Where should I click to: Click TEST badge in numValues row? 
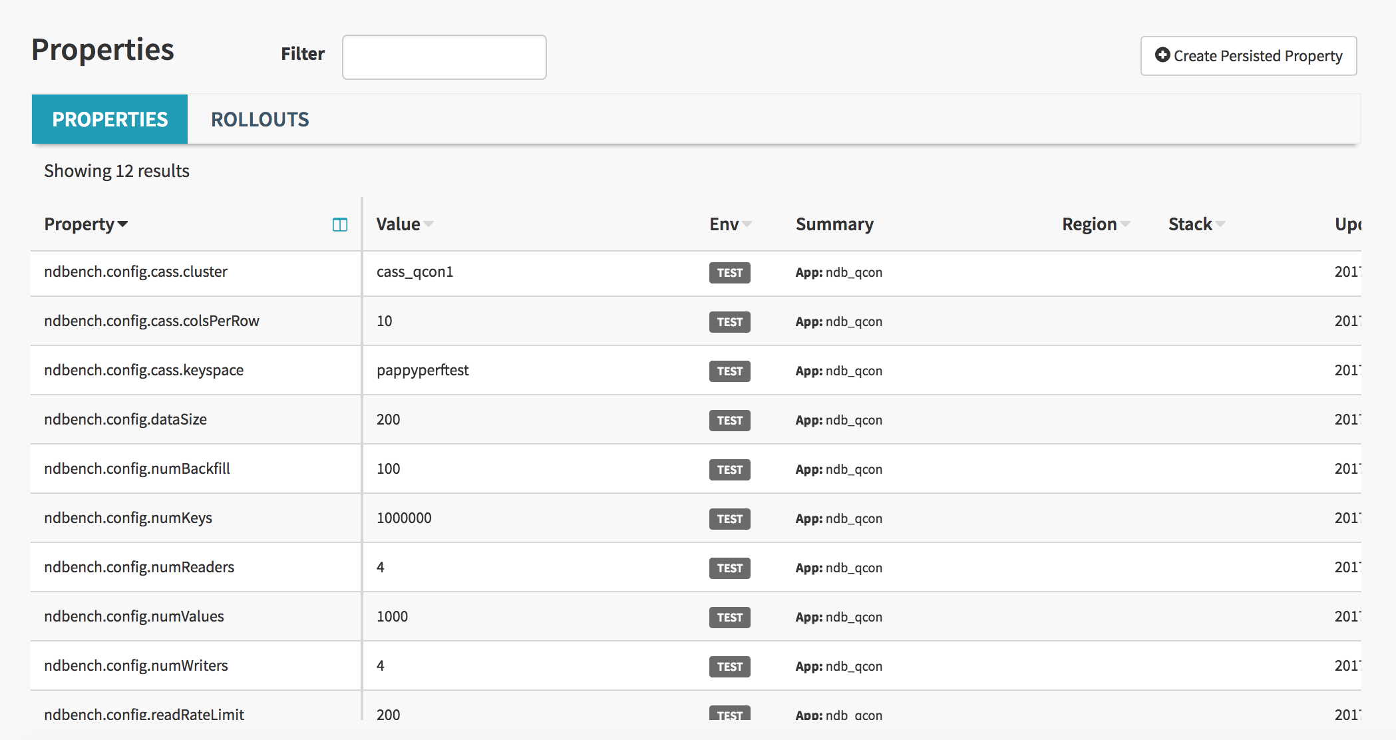point(729,618)
